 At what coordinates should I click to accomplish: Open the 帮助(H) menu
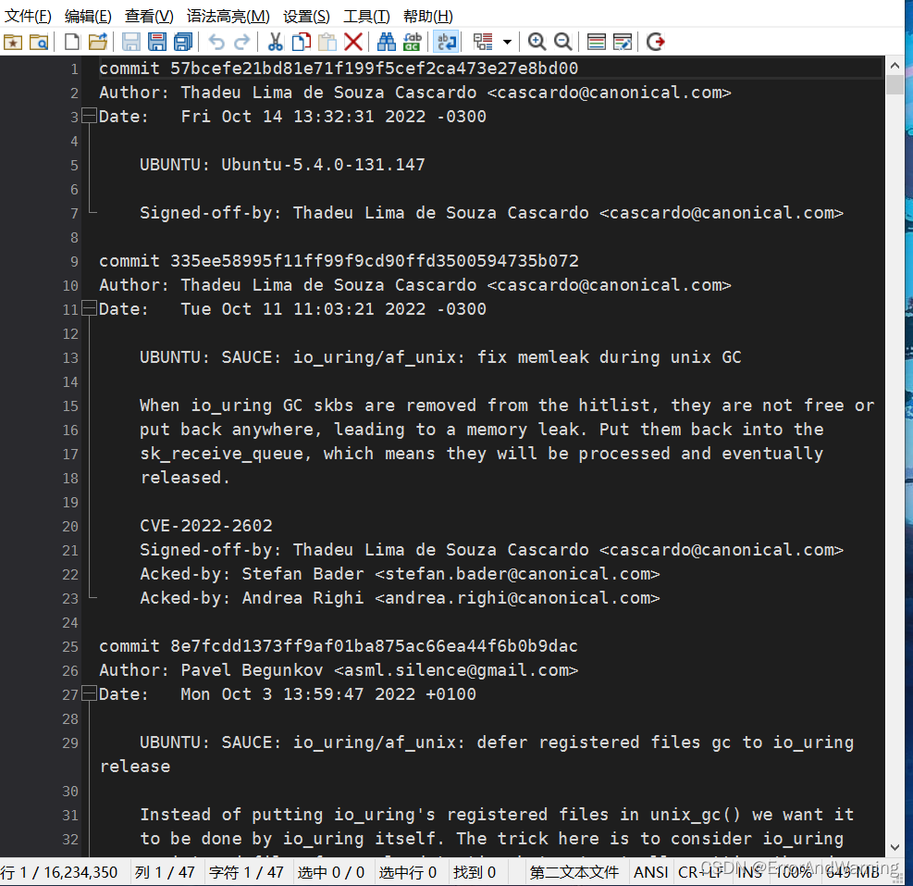pyautogui.click(x=428, y=16)
